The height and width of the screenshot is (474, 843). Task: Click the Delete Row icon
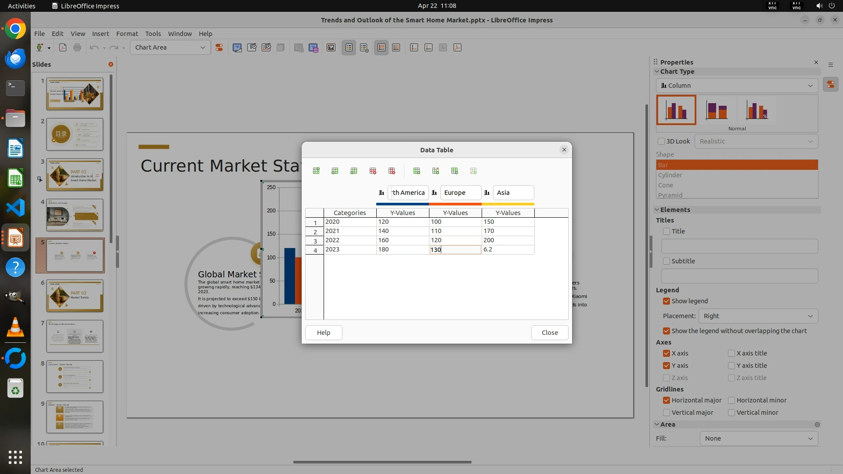click(x=373, y=171)
